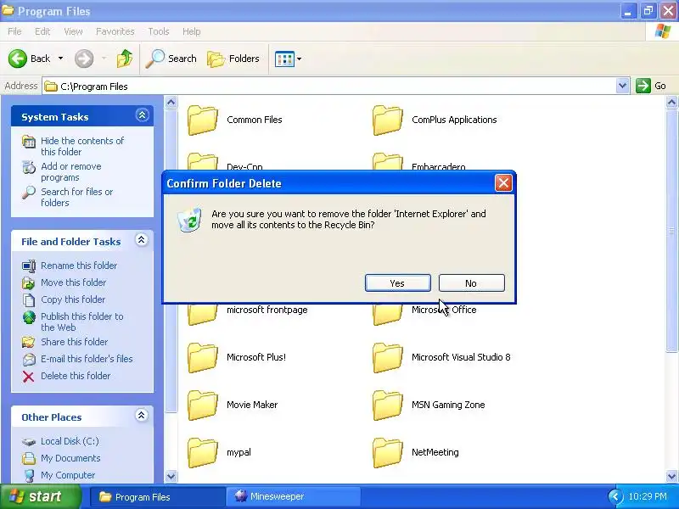This screenshot has height=509, width=679.
Task: Click task pane scrollbar up arrow
Action: [171, 103]
